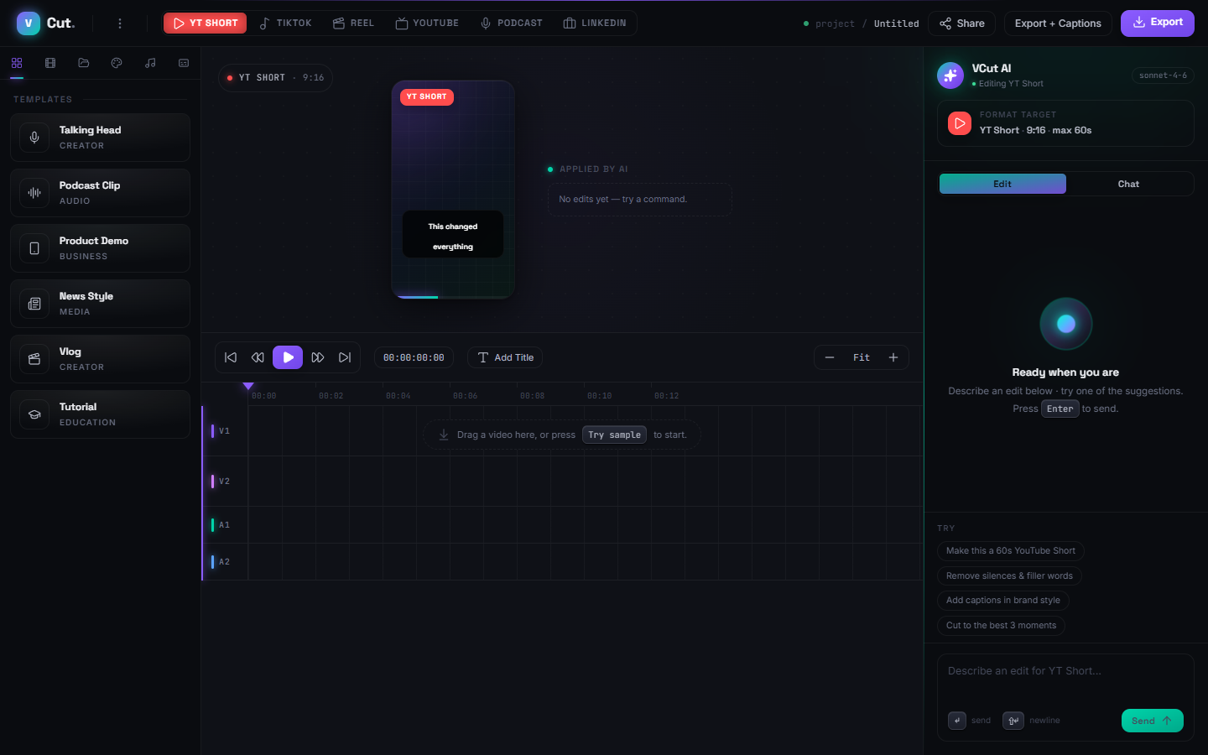Click the Fit zoom button
The width and height of the screenshot is (1208, 755).
click(x=862, y=357)
